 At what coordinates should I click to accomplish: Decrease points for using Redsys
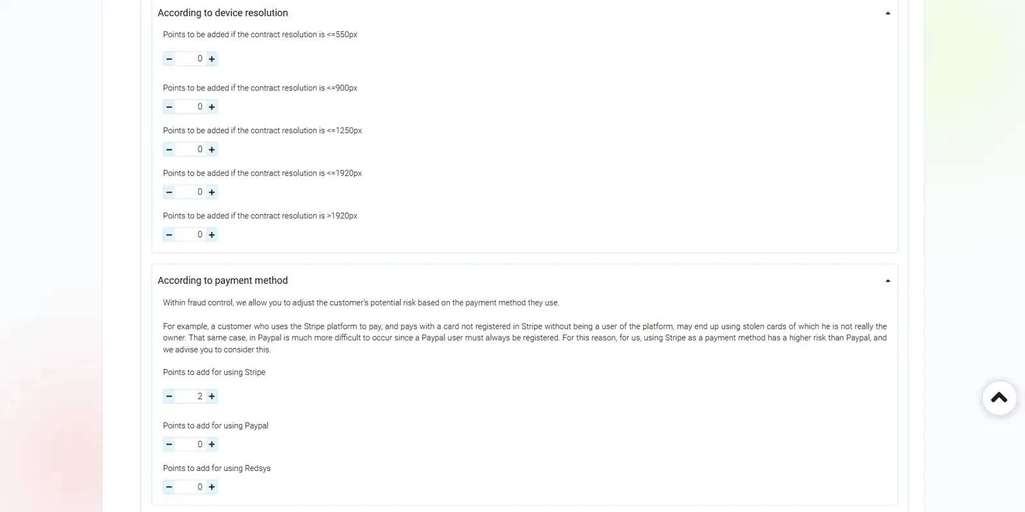tap(169, 487)
